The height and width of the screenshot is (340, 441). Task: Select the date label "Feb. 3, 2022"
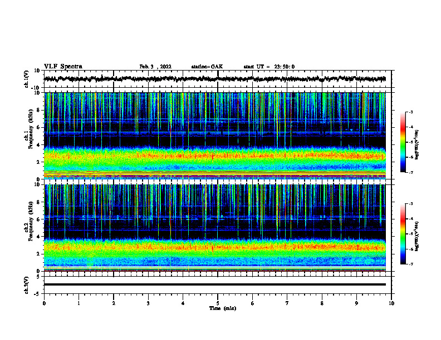coord(155,67)
